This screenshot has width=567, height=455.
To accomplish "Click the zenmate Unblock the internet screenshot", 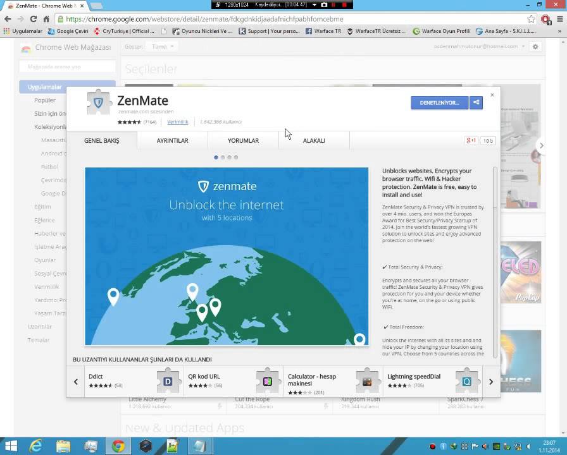I will (227, 256).
